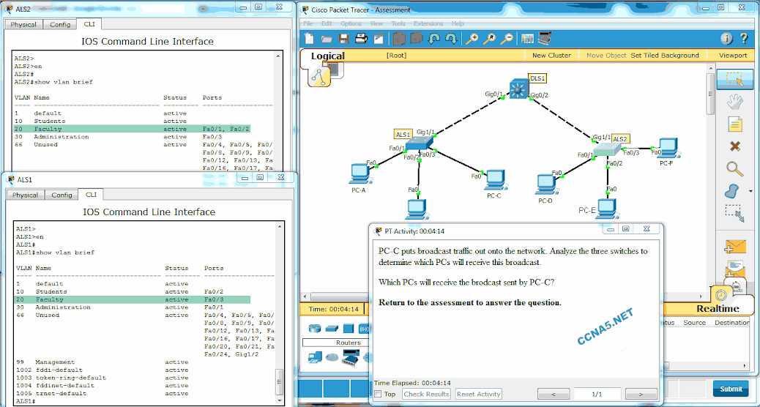Open the Options menu in Packet Tracer

pos(351,23)
